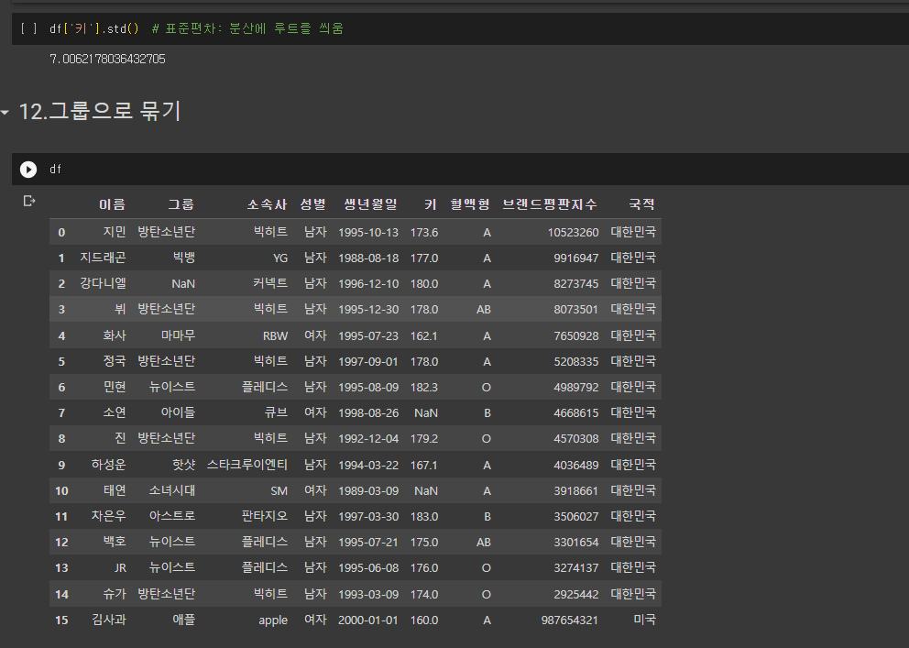Click the group cell 애플
The height and width of the screenshot is (648, 909).
pos(184,620)
